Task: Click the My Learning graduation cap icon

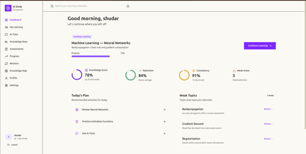Action: 6,27
